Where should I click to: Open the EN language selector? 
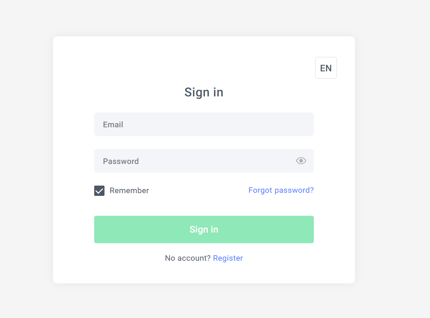tap(326, 68)
